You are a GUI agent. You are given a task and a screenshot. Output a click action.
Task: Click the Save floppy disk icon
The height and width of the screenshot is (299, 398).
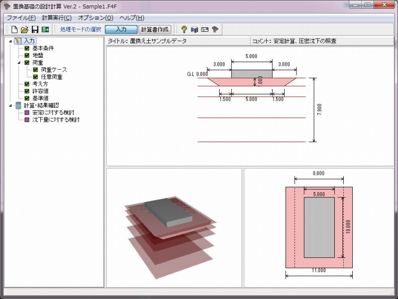[x=35, y=29]
